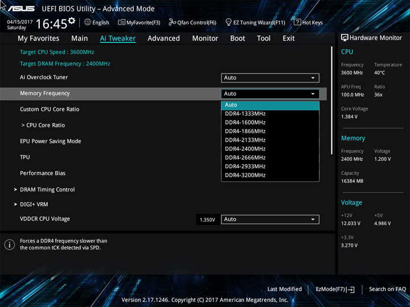Image resolution: width=410 pixels, height=307 pixels.
Task: Open Search on FAQ
Action: pyautogui.click(x=387, y=289)
